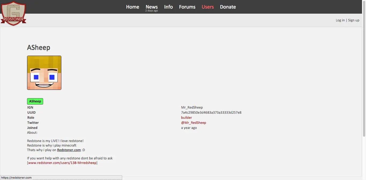Click the UUID value text
Image resolution: width=366 pixels, height=180 pixels.
point(211,113)
